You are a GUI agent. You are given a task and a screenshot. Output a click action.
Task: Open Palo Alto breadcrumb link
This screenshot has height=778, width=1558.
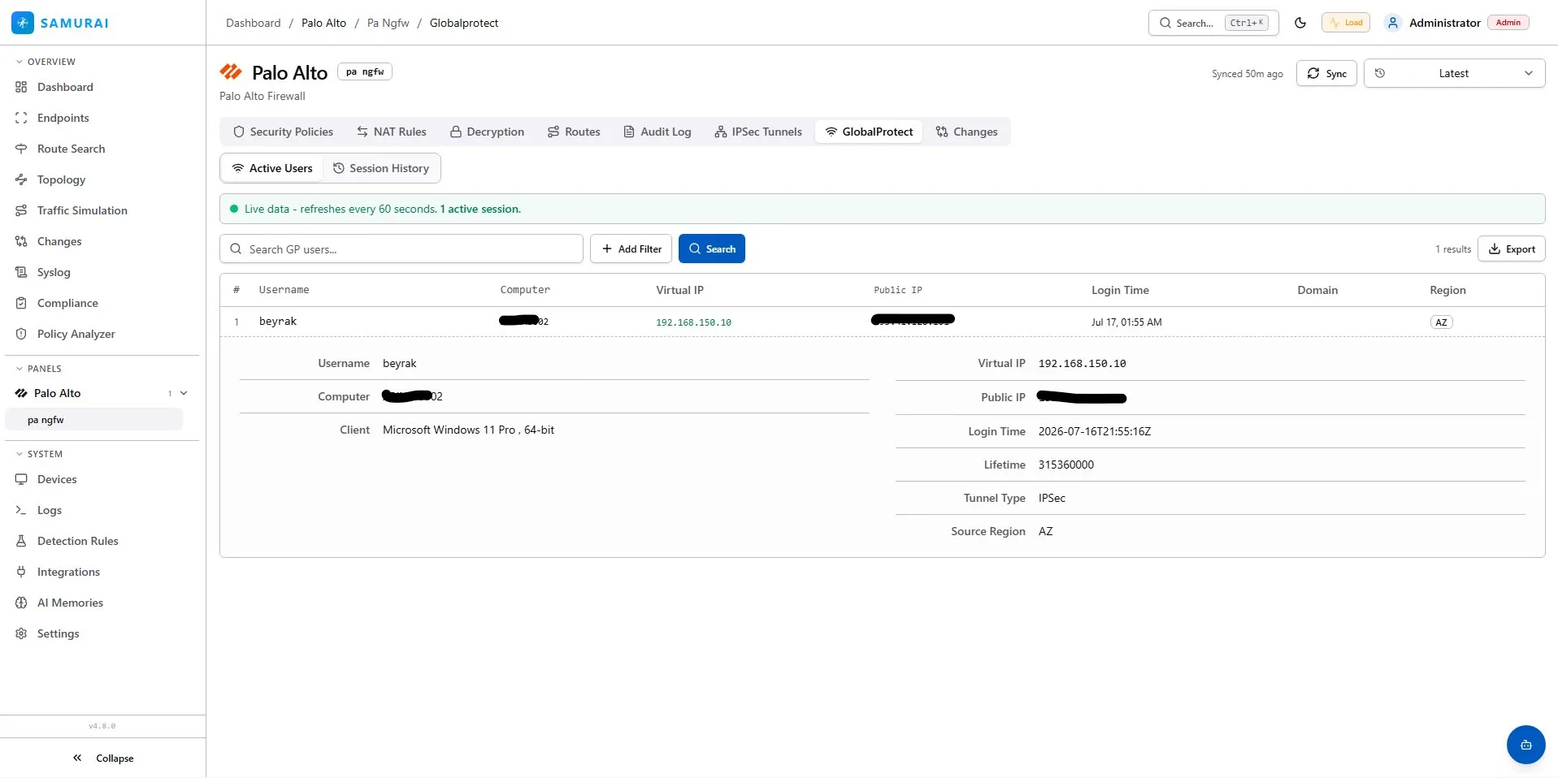323,23
